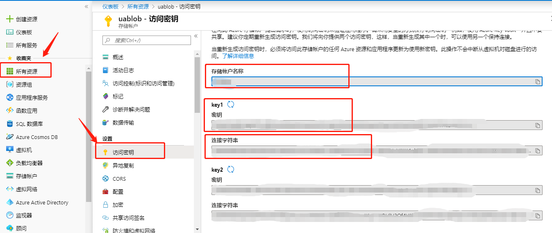This screenshot has height=233, width=552.
Task: Click Create Resource (创建资源) label
Action: tap(27, 19)
